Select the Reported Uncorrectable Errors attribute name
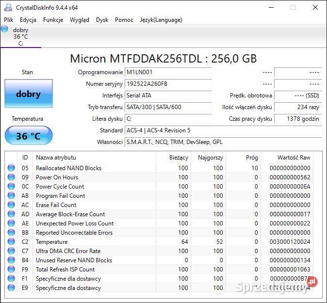The width and height of the screenshot is (327, 303). coord(74,233)
